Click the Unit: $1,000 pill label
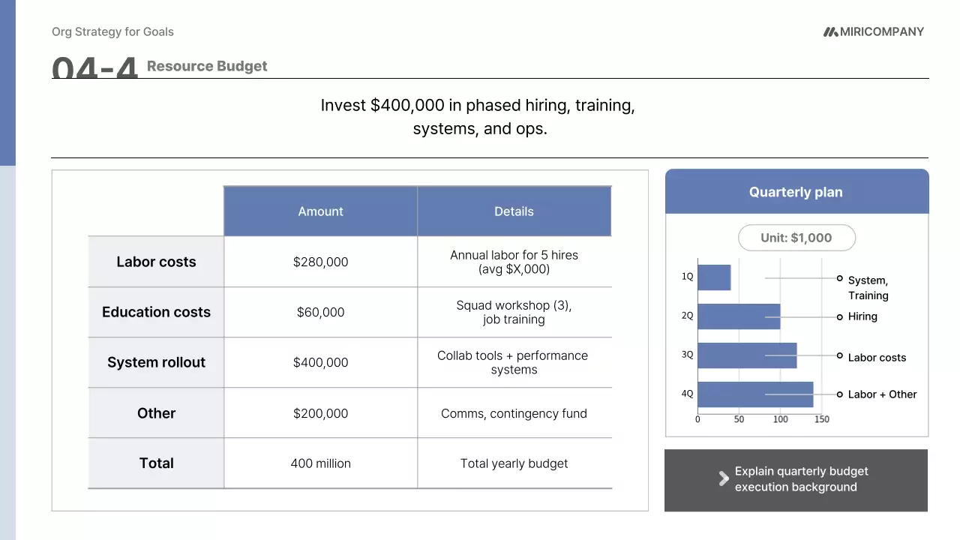 pyautogui.click(x=796, y=238)
